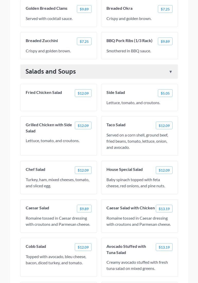198x283 pixels.
Task: Open the BBQ Pork Ribs item title
Action: (129, 41)
